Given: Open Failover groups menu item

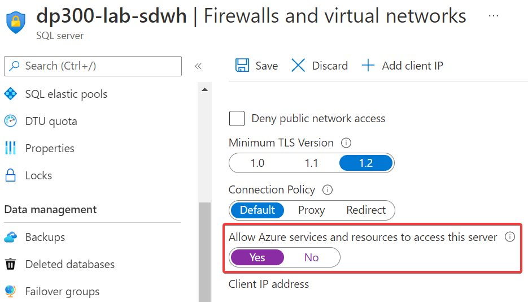Looking at the screenshot, I should [x=62, y=291].
